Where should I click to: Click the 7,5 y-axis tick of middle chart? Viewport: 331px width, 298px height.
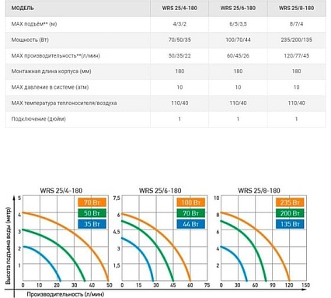(x=117, y=198)
